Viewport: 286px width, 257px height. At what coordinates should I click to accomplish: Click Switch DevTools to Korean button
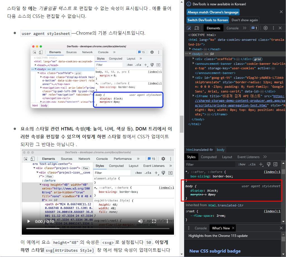(208, 20)
